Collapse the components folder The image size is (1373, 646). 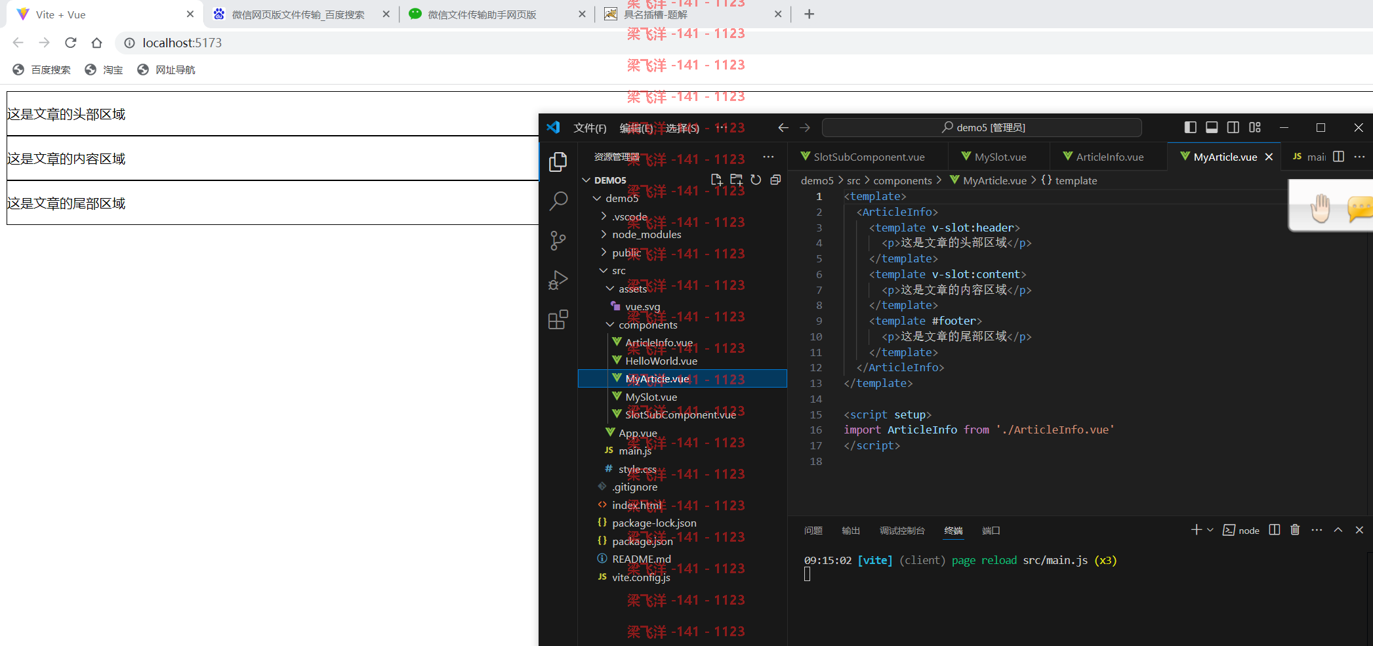[x=610, y=325]
